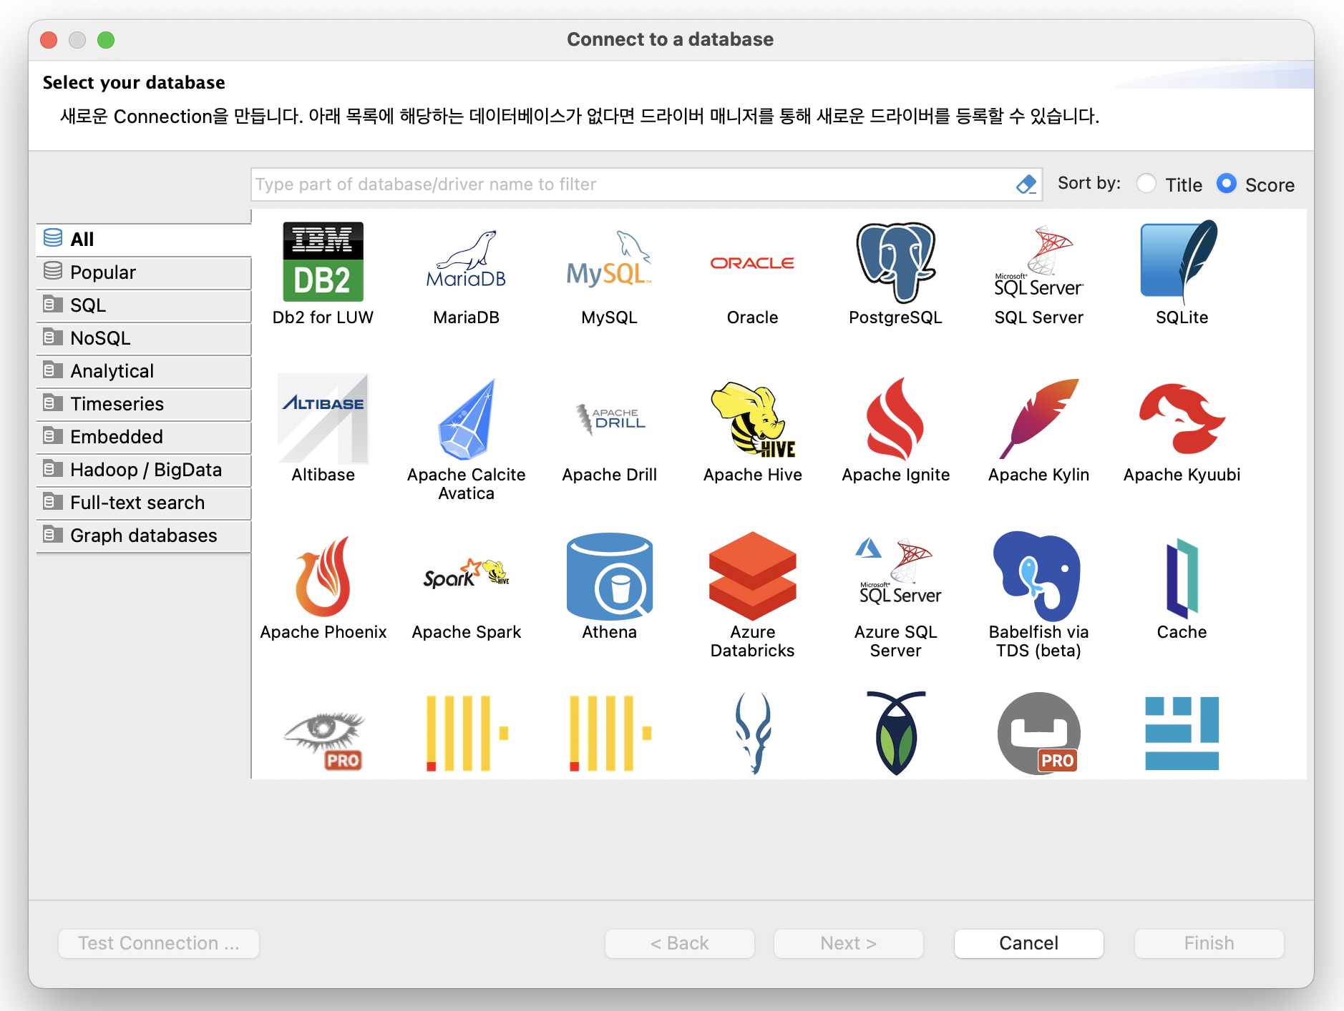Select the PostgreSQL elephant icon
This screenshot has height=1011, width=1344.
click(x=895, y=262)
